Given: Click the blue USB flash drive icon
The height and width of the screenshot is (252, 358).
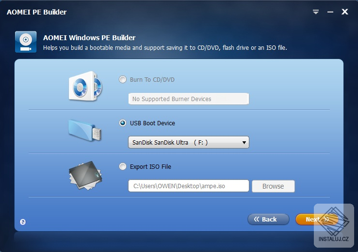Looking at the screenshot, I should (85, 130).
